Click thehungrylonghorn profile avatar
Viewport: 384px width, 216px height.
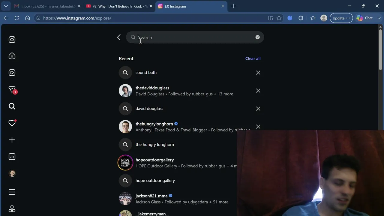125,127
